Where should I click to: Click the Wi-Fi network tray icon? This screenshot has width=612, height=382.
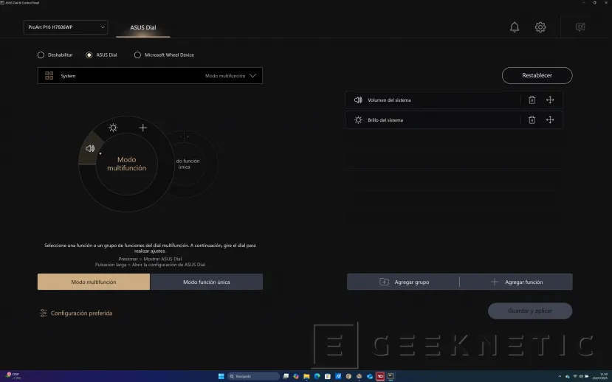click(575, 376)
